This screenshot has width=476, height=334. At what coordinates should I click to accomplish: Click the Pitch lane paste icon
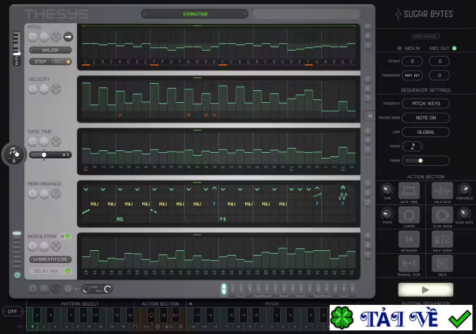pyautogui.click(x=44, y=37)
